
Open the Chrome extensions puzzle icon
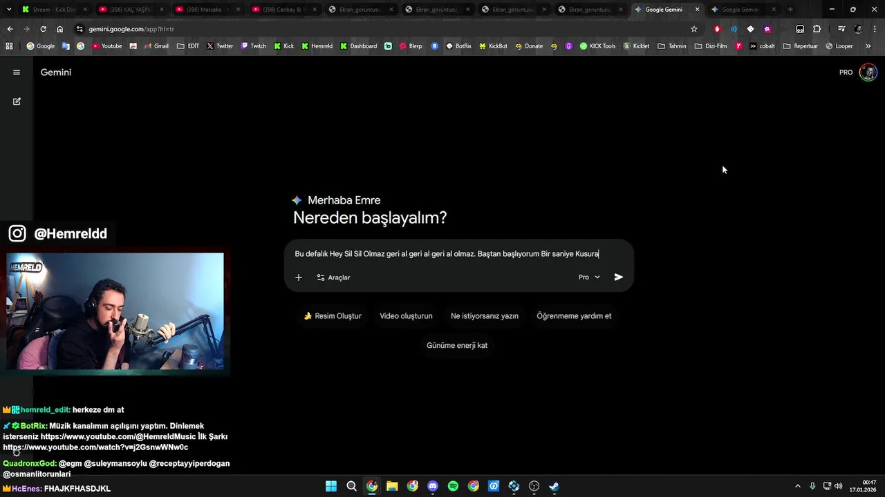point(817,29)
